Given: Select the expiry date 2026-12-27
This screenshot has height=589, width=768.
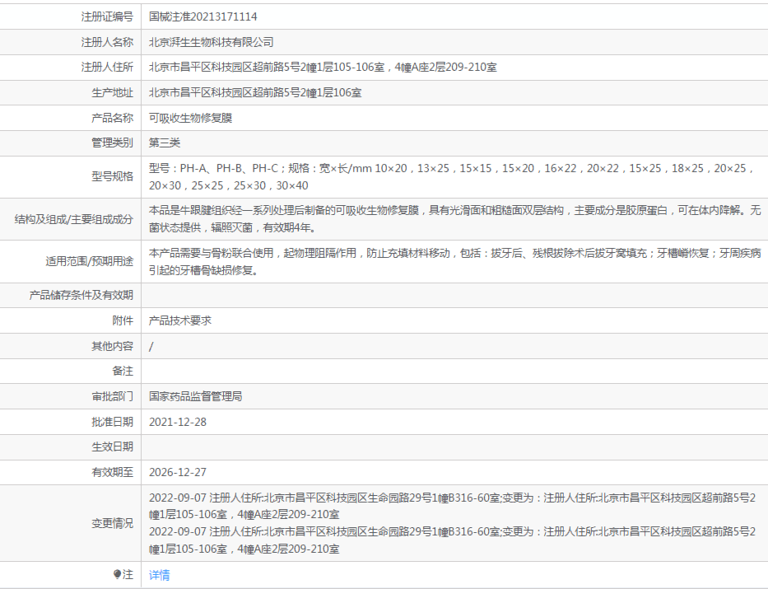Looking at the screenshot, I should [x=178, y=472].
